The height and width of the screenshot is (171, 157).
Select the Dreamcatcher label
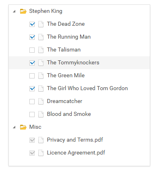coord(64,101)
